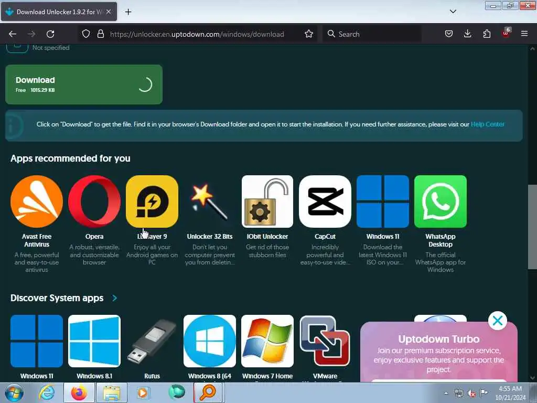
Task: Close the Download Unlocker tab
Action: coord(109,12)
